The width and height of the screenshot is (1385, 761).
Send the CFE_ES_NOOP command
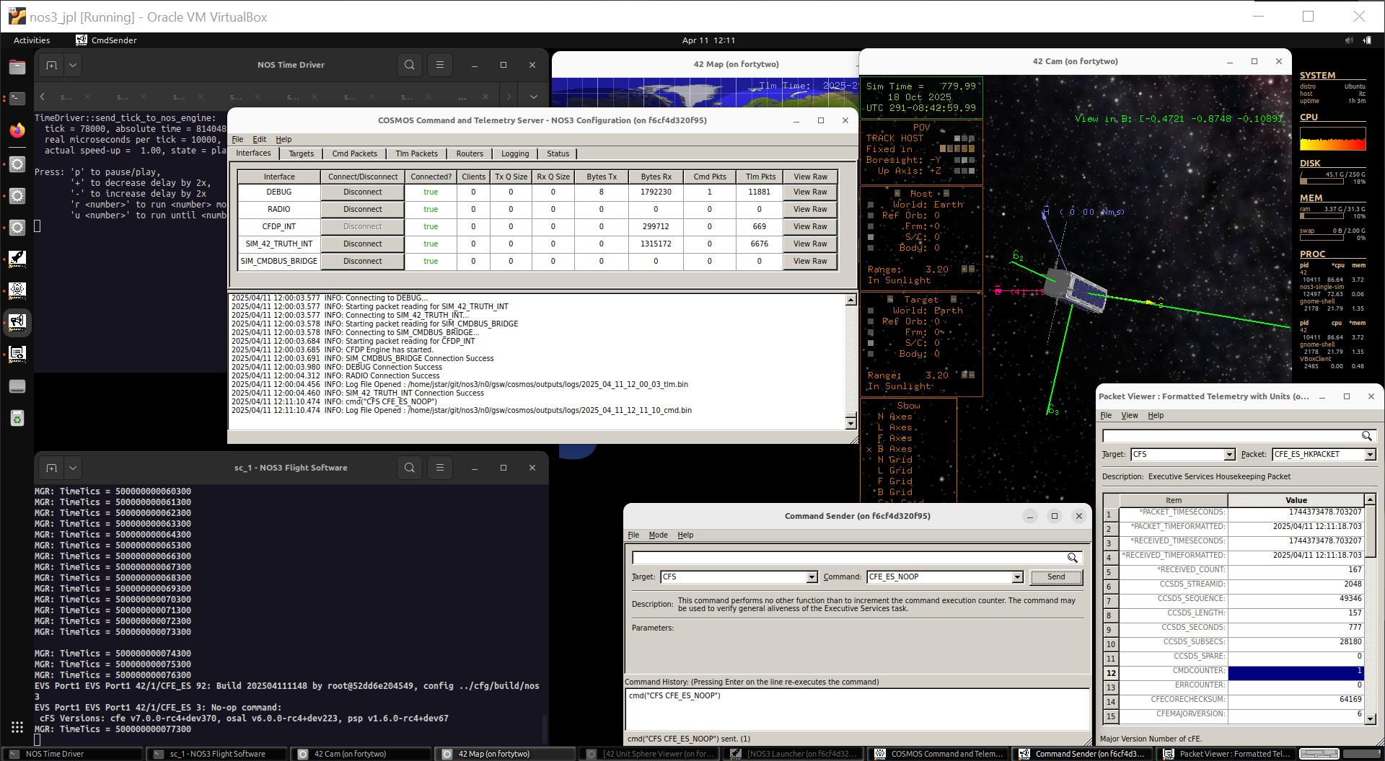pos(1056,577)
